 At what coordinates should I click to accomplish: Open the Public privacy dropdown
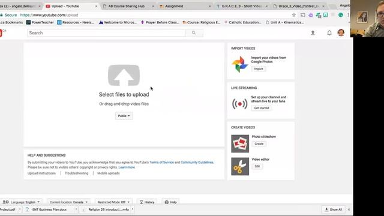click(x=124, y=116)
